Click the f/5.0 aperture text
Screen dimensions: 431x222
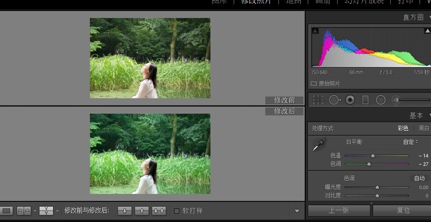pos(386,72)
